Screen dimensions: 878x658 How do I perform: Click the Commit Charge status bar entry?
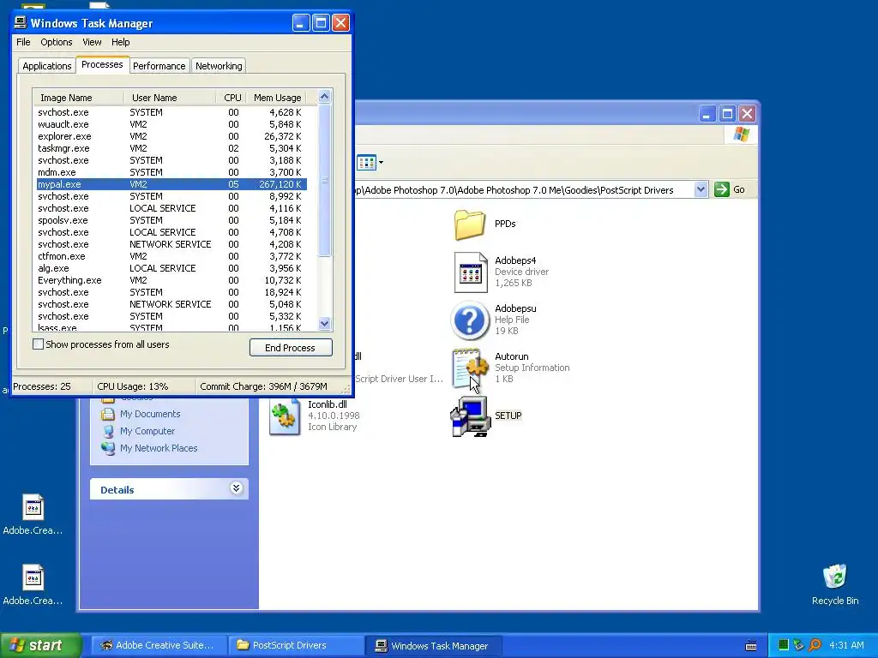coord(263,386)
